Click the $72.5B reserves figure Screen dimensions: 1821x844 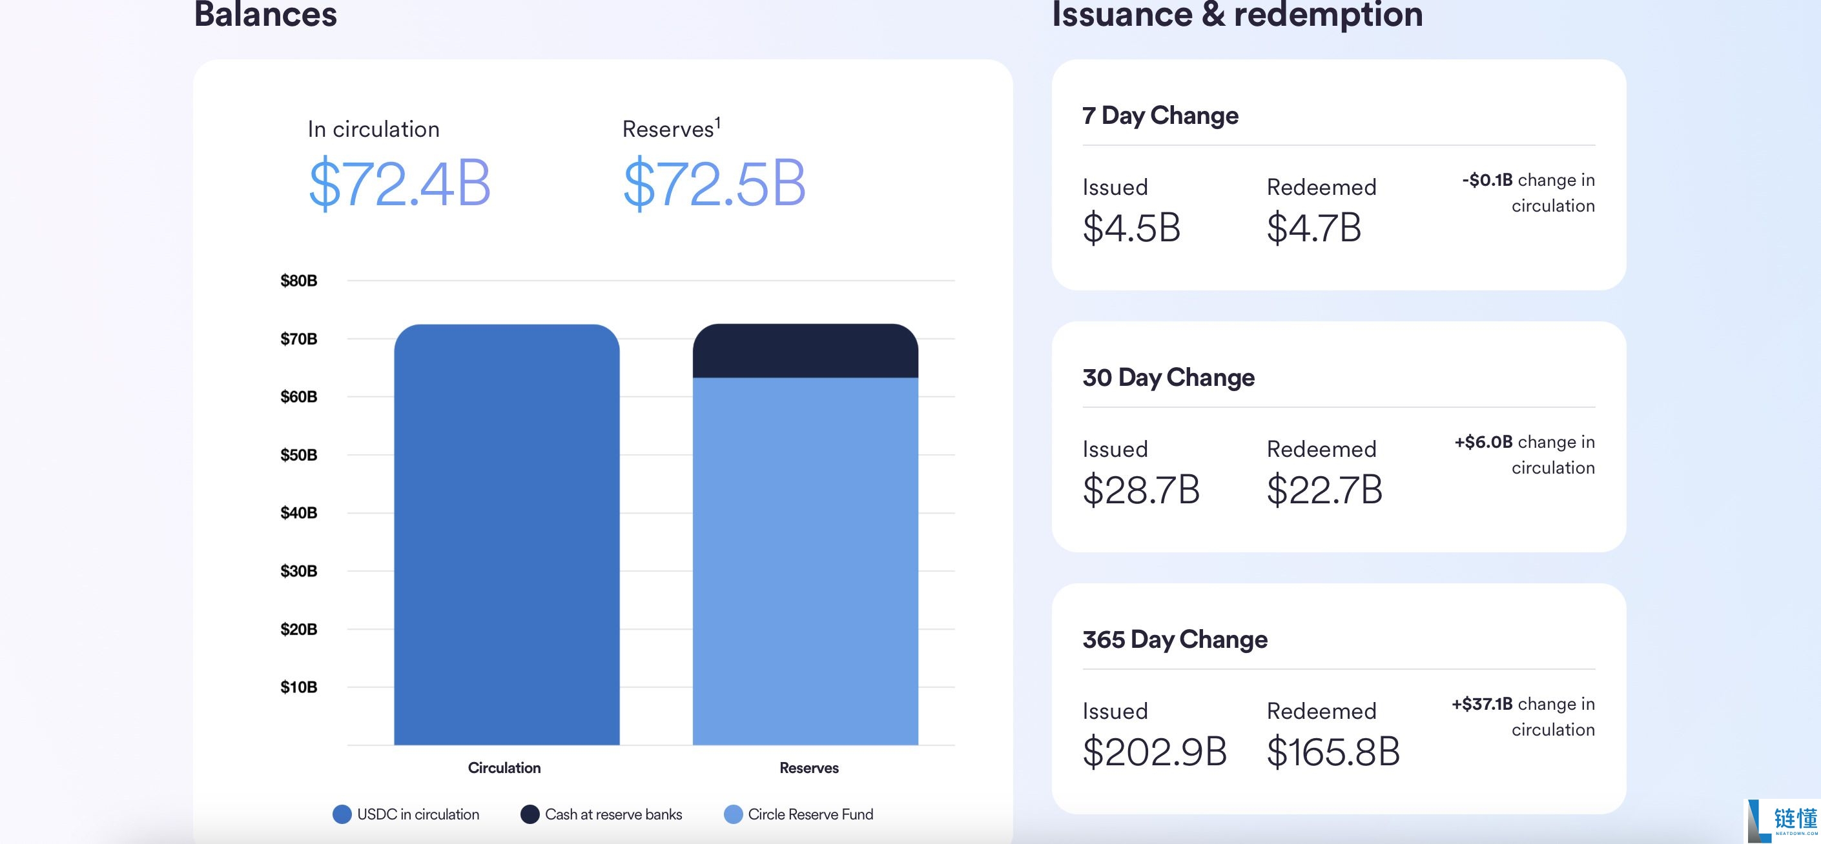coord(714,184)
